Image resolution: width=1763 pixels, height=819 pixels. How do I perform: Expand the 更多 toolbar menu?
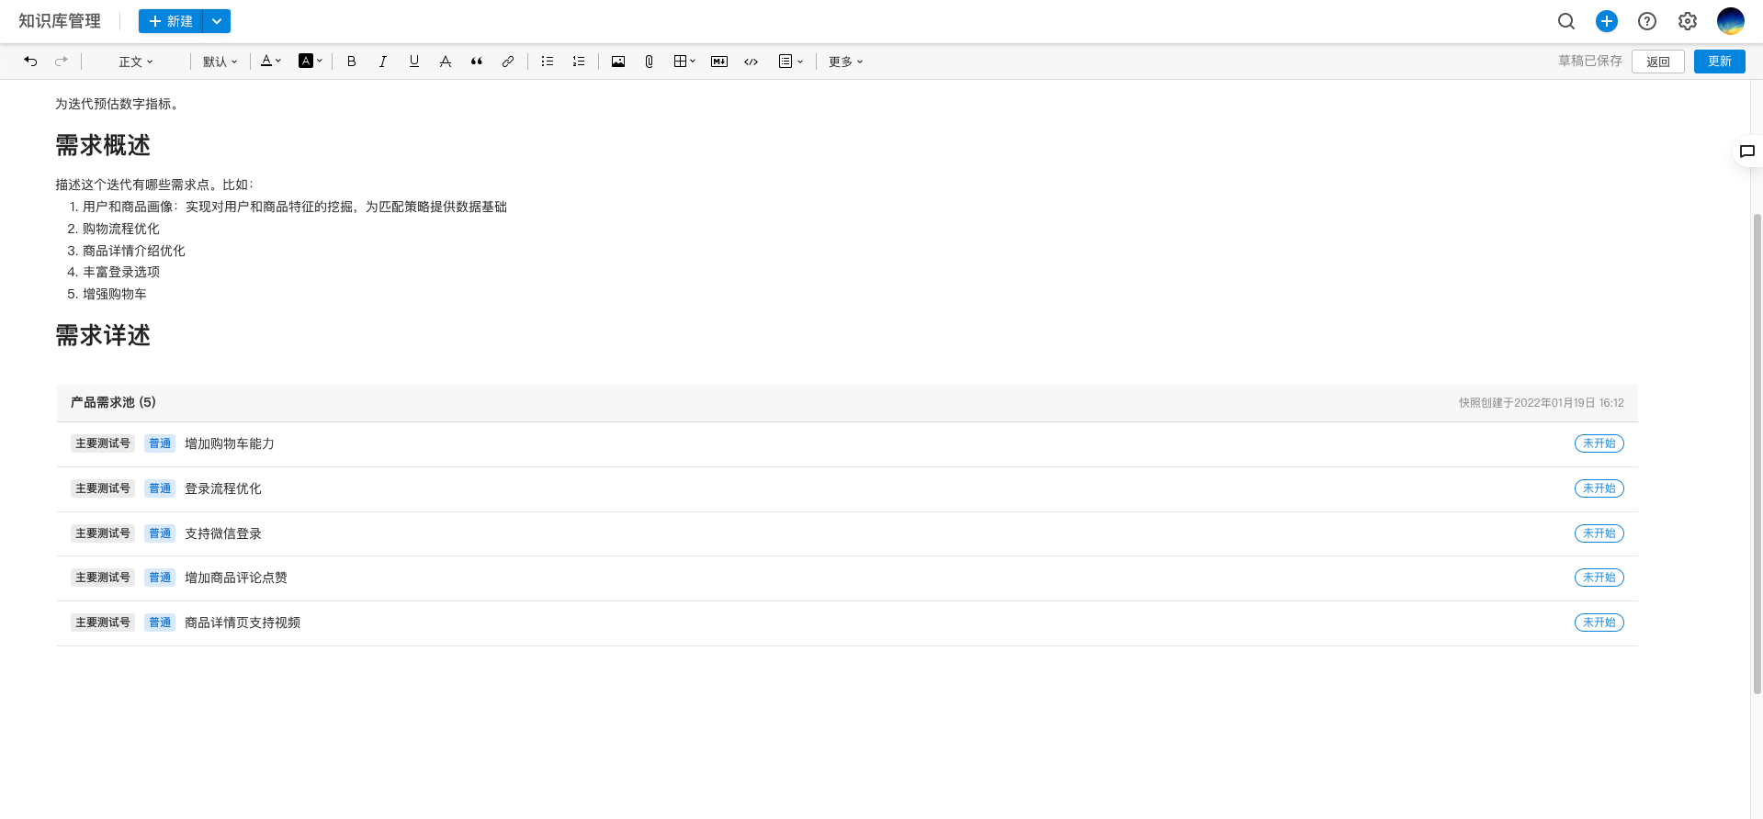click(845, 62)
